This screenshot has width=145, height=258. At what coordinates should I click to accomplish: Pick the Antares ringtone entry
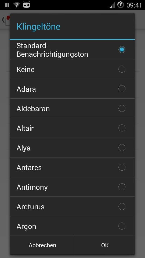pos(72,167)
